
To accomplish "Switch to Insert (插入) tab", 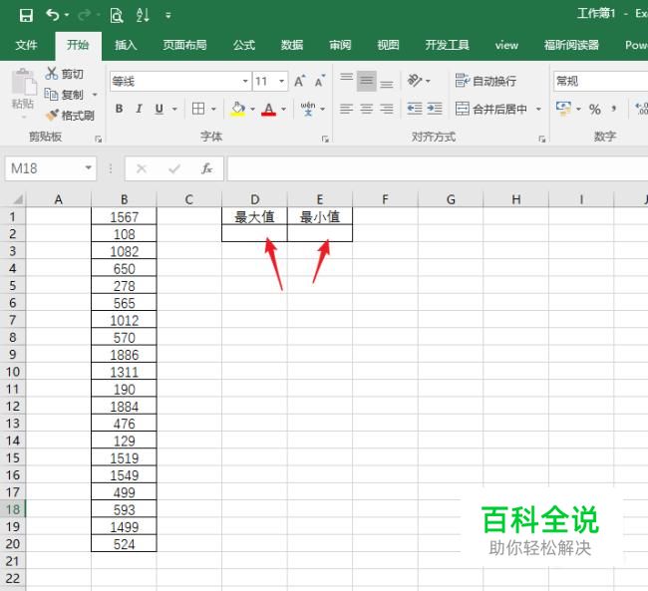I will 126,45.
